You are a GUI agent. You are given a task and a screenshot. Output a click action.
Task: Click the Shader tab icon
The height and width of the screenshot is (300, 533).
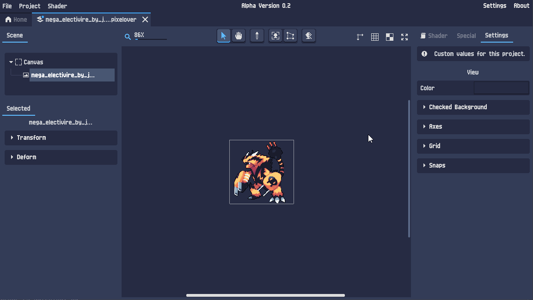click(x=423, y=35)
